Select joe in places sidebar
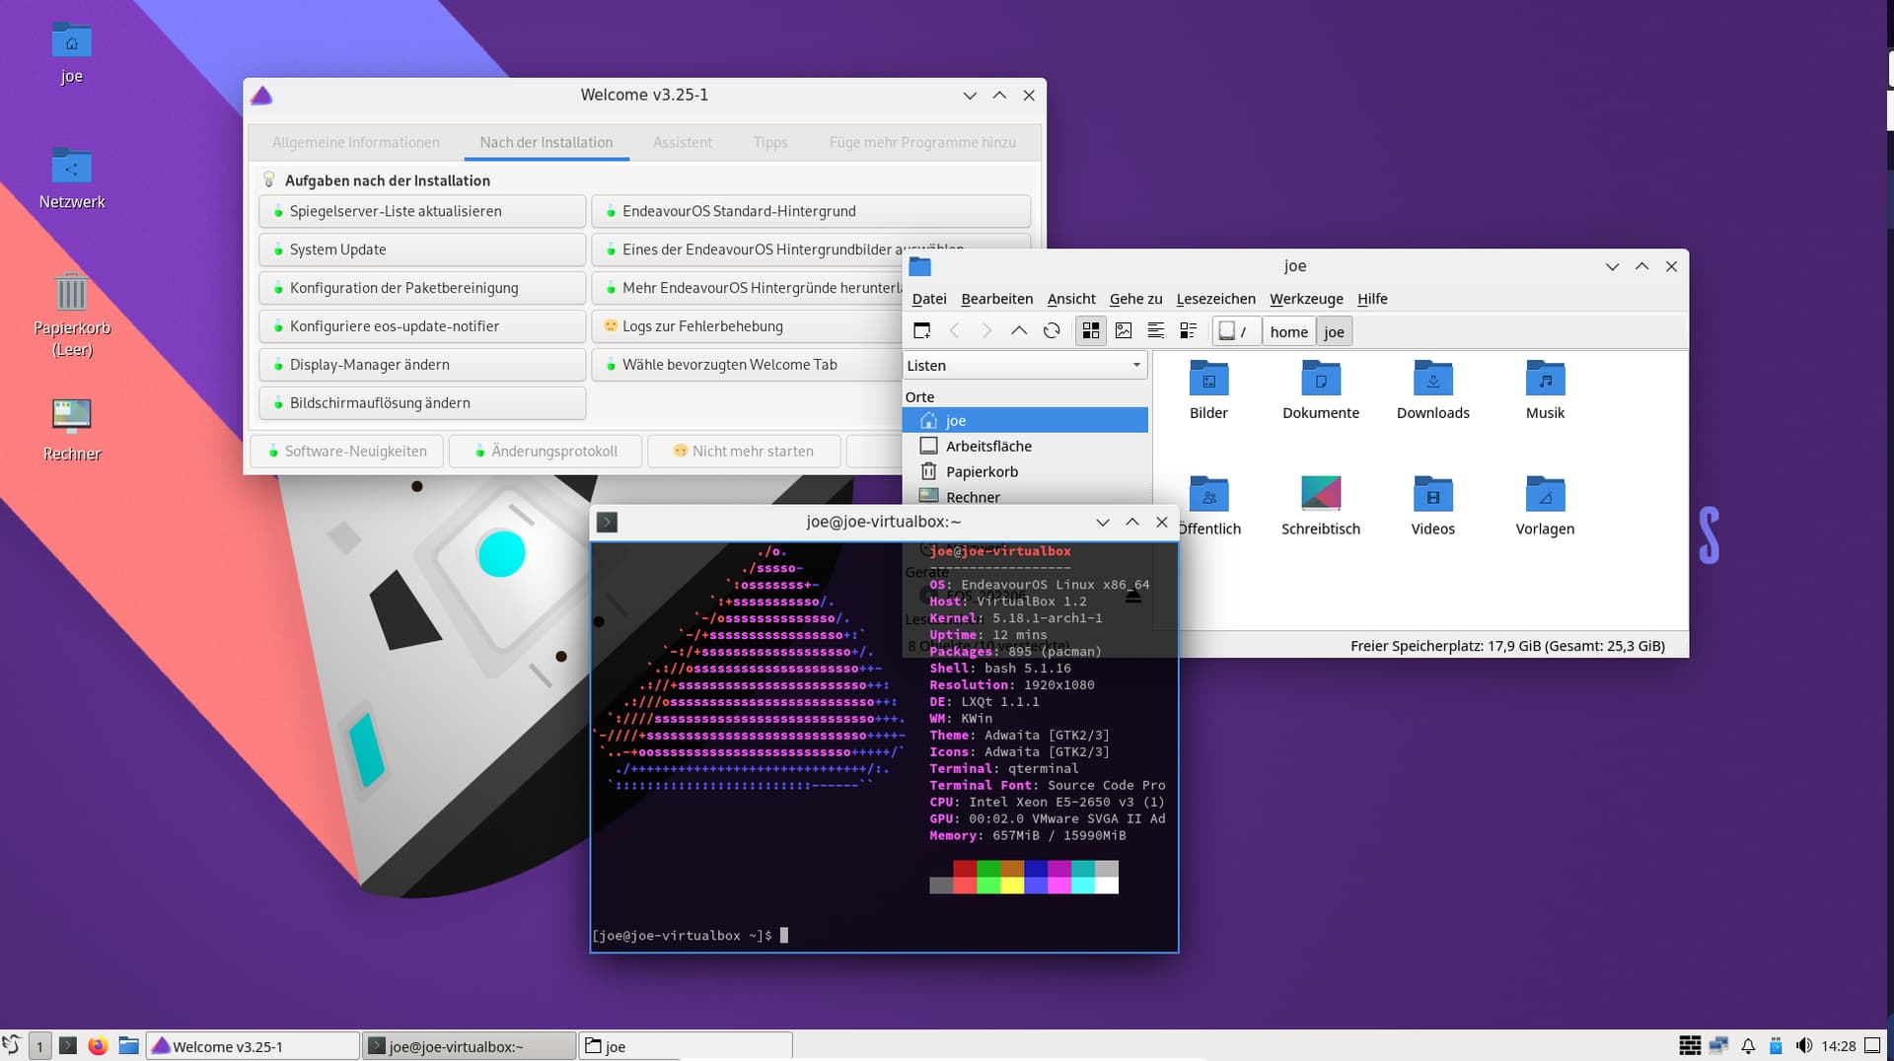Image resolution: width=1894 pixels, height=1061 pixels. (x=1025, y=420)
